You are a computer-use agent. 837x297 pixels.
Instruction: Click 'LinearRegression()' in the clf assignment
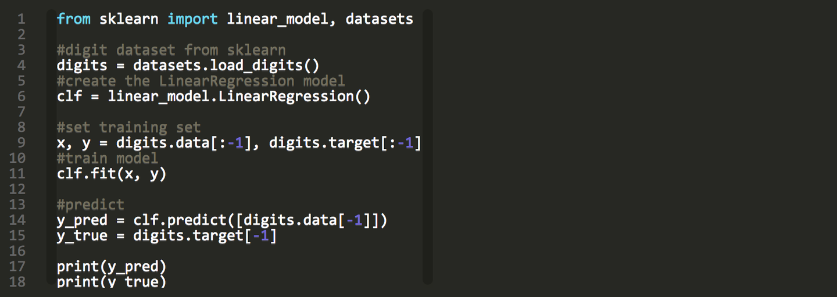pyautogui.click(x=294, y=96)
